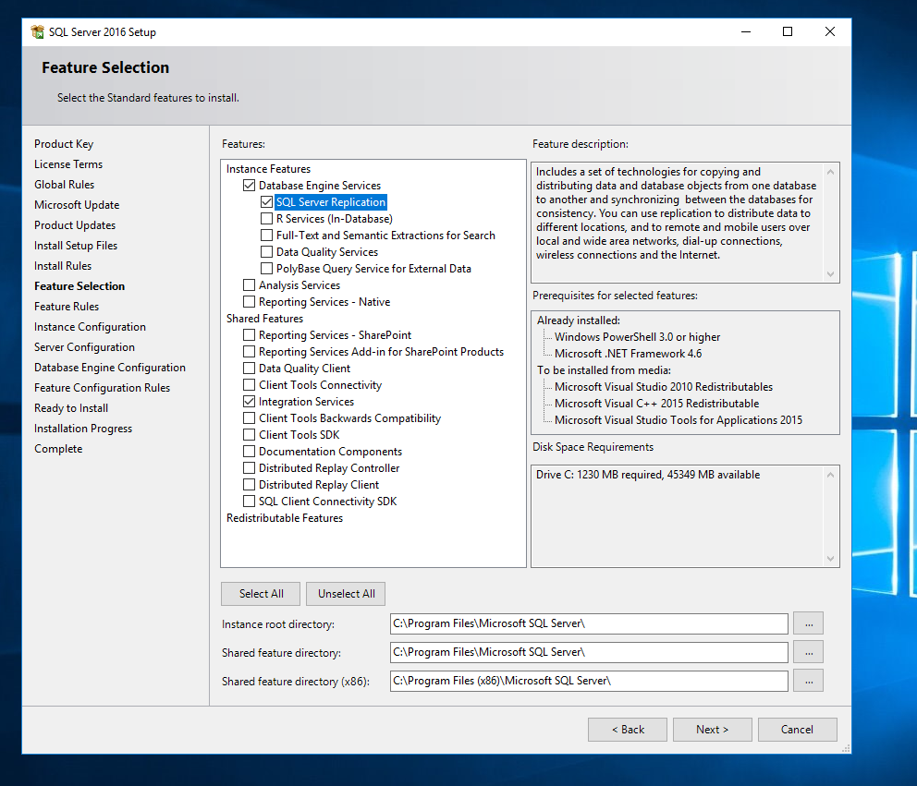
Task: Browse for the Shared feature directory (x86)
Action: point(808,680)
